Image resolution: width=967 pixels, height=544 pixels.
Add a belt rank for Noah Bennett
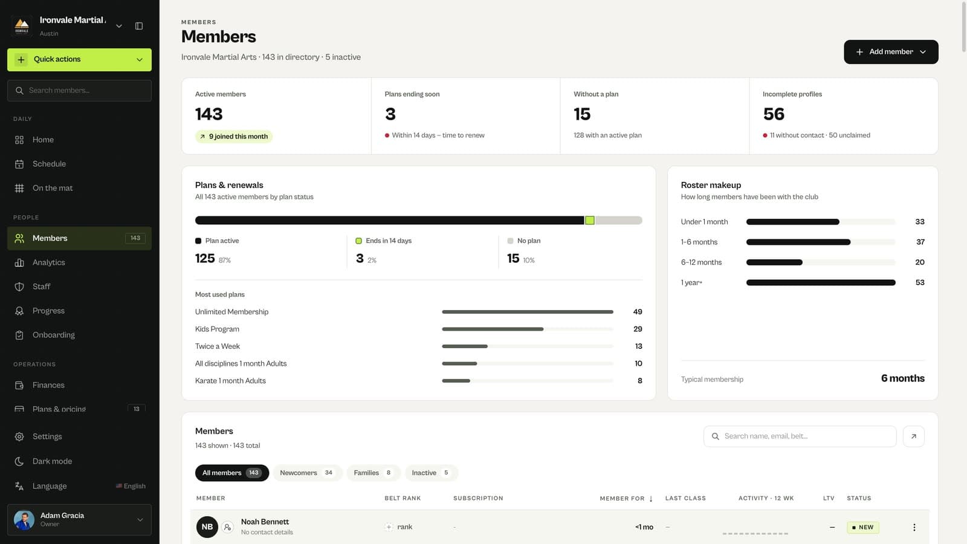(399, 527)
